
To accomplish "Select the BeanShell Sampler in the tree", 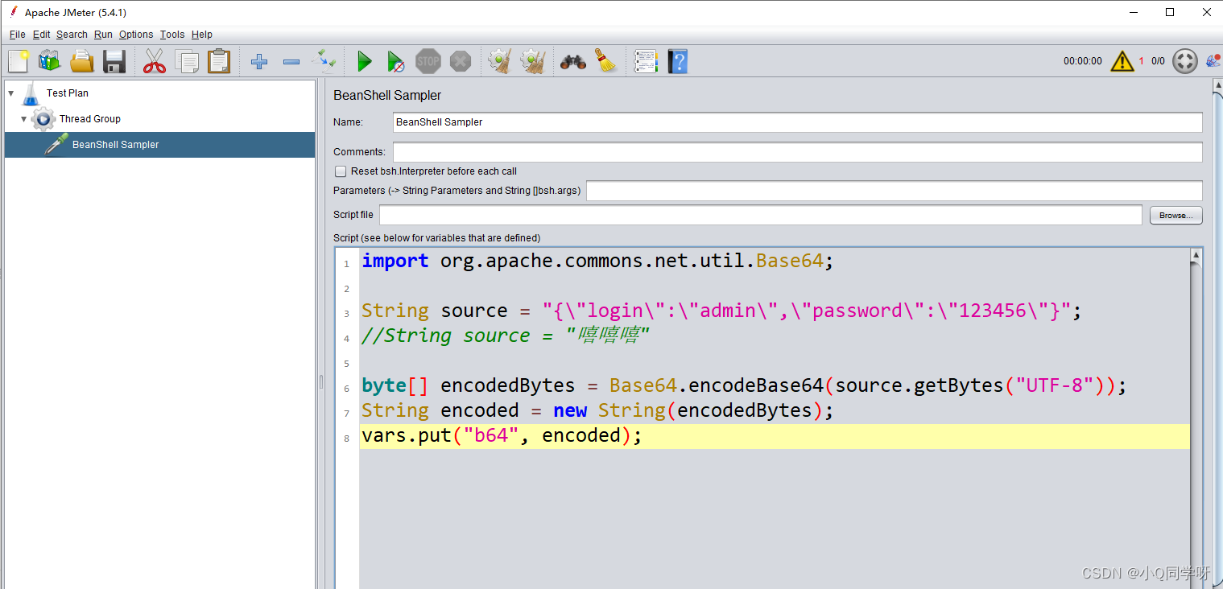I will click(114, 145).
